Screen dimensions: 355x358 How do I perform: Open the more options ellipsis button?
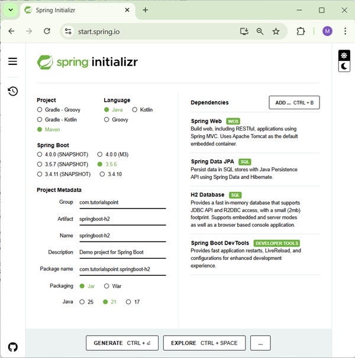[x=260, y=343]
